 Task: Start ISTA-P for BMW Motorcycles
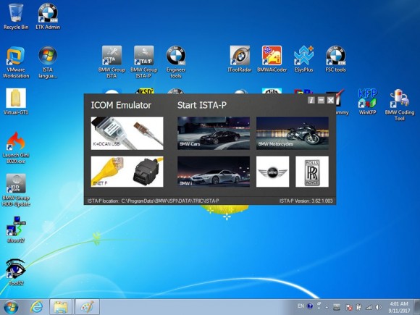[293, 133]
